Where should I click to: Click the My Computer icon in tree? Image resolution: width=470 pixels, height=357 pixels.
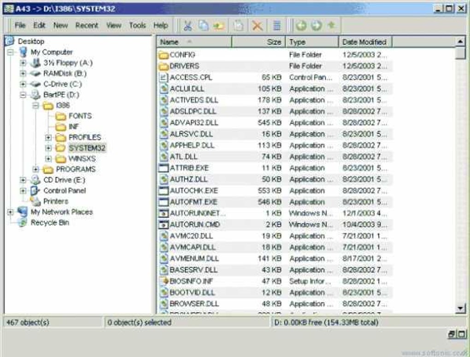pos(23,52)
